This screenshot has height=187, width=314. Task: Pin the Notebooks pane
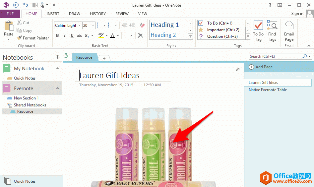[57, 57]
